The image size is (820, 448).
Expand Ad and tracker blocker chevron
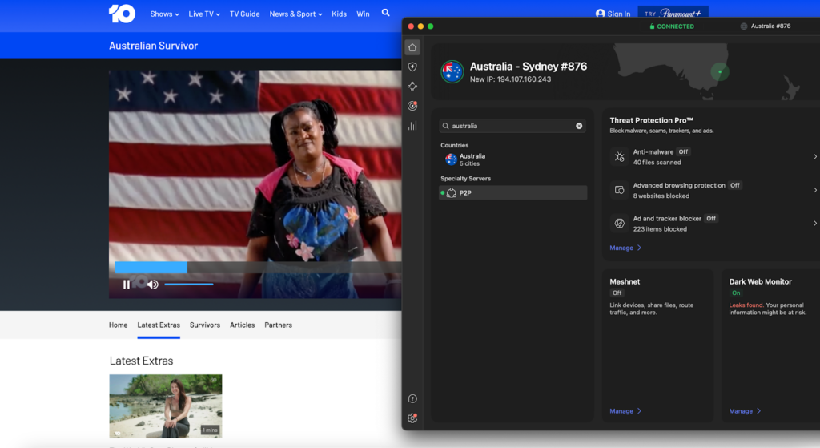[814, 224]
